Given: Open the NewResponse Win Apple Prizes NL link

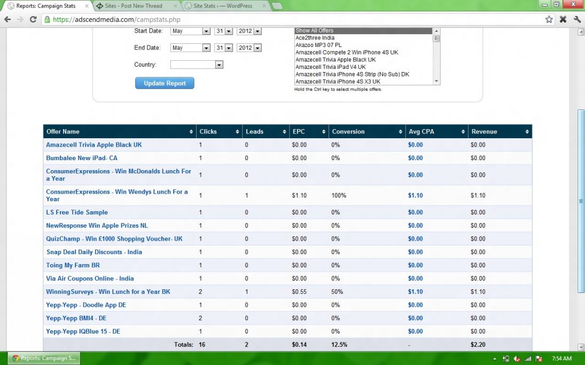Looking at the screenshot, I should 97,226.
